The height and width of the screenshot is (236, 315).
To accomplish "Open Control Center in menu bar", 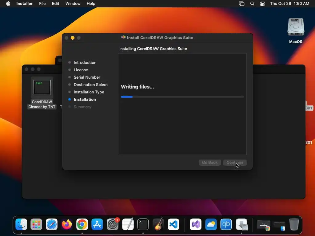I will click(262, 4).
